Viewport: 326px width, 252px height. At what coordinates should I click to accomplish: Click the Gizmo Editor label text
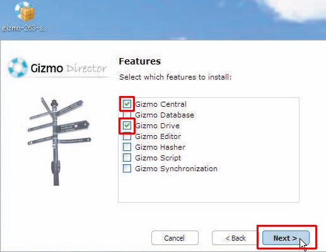[x=158, y=136]
